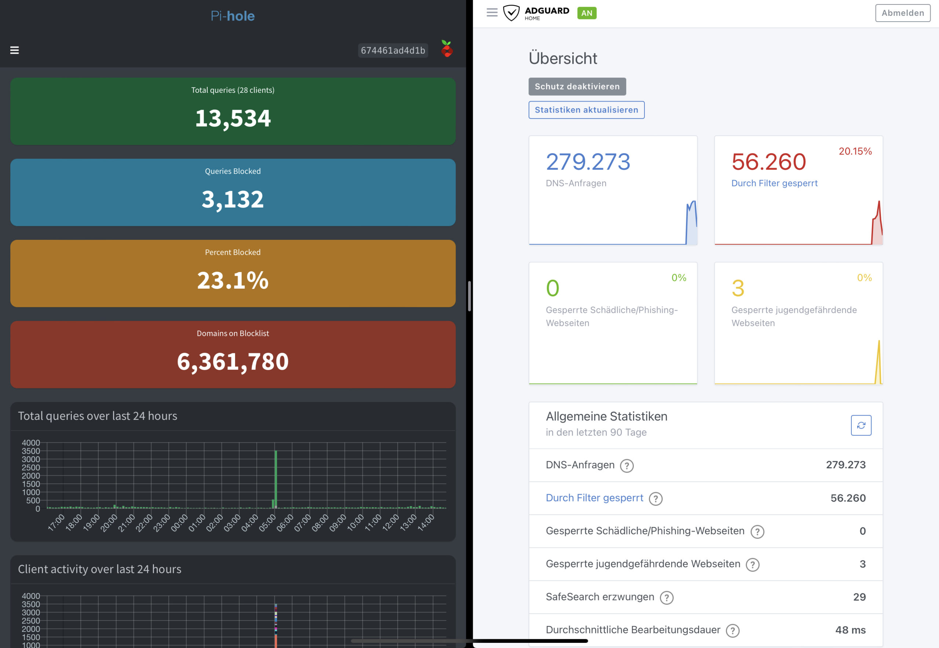Open Durch Filter gesperrt link in statistics table
Image resolution: width=939 pixels, height=648 pixels.
coord(594,498)
